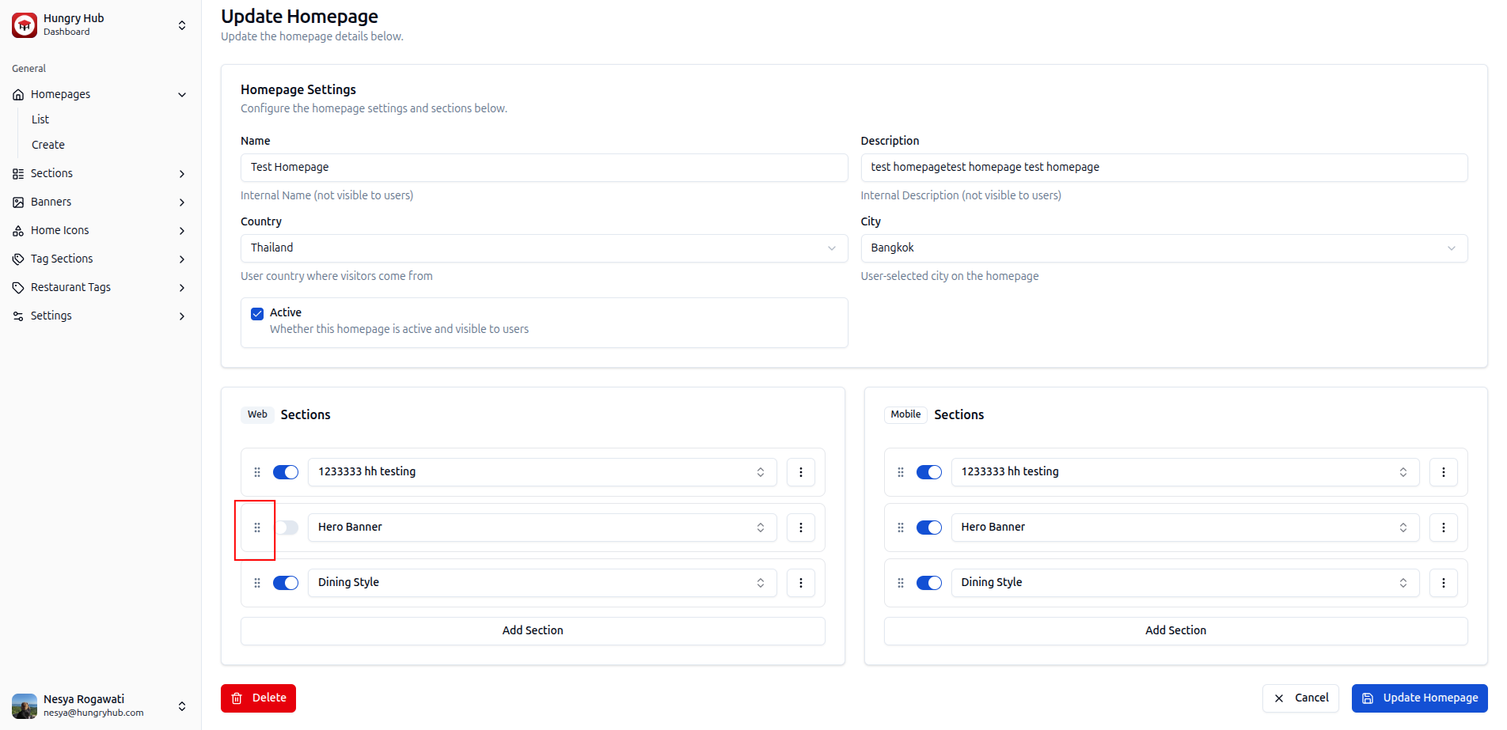Click drag handle for Web Hero Banner

click(257, 528)
